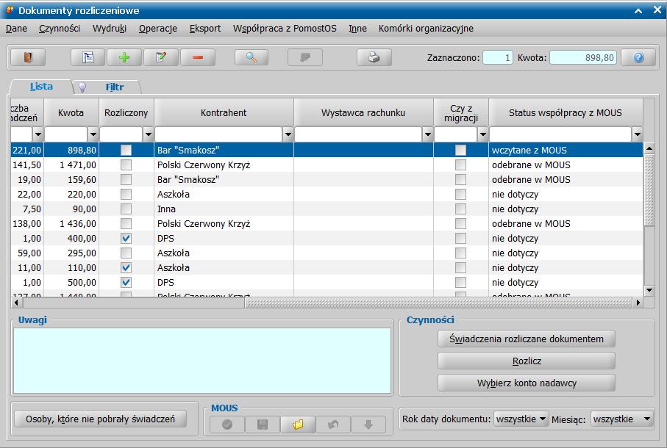
Task: Click MOUS save diskette icon
Action: (263, 424)
